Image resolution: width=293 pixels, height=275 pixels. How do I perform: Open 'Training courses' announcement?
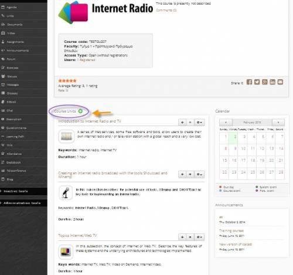click(231, 230)
